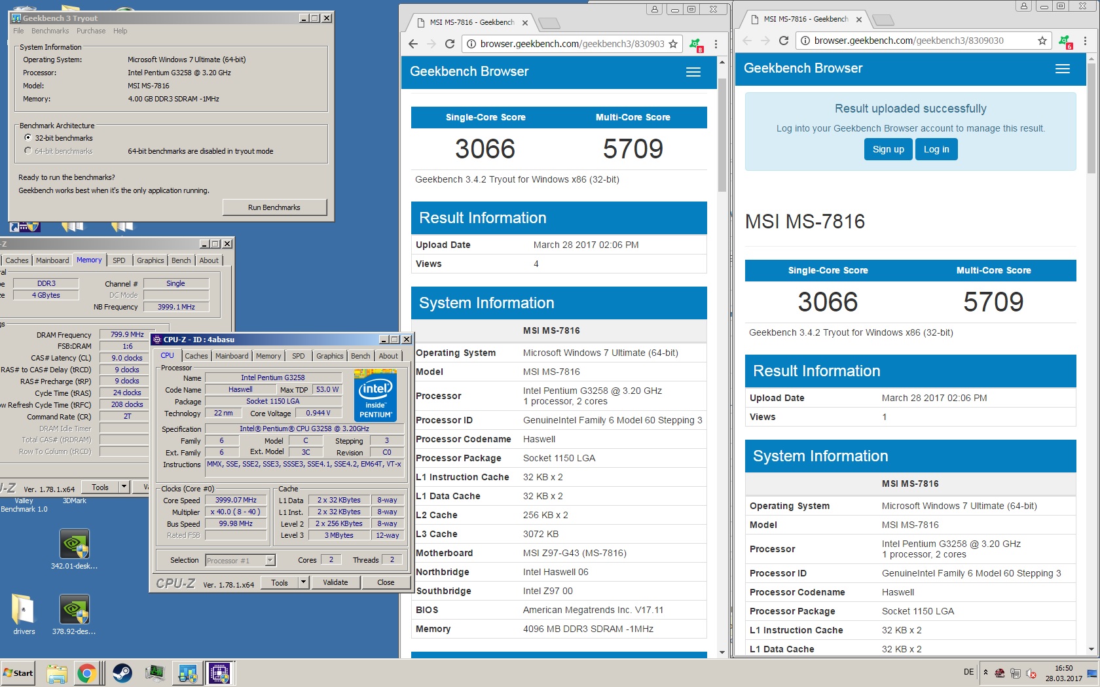Open Google Chrome from the taskbar
The image size is (1100, 687).
tap(86, 673)
